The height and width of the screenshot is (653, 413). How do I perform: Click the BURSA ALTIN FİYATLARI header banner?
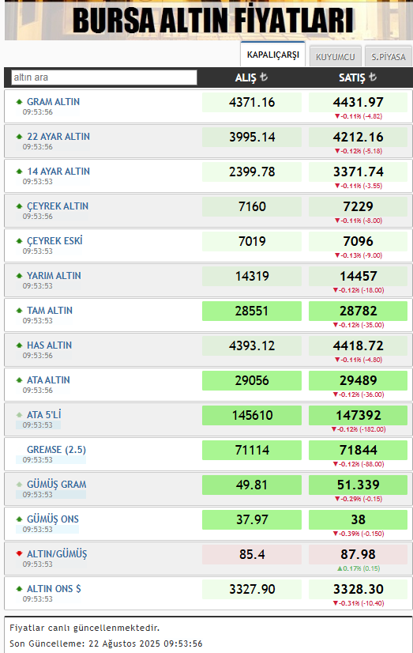pyautogui.click(x=208, y=20)
